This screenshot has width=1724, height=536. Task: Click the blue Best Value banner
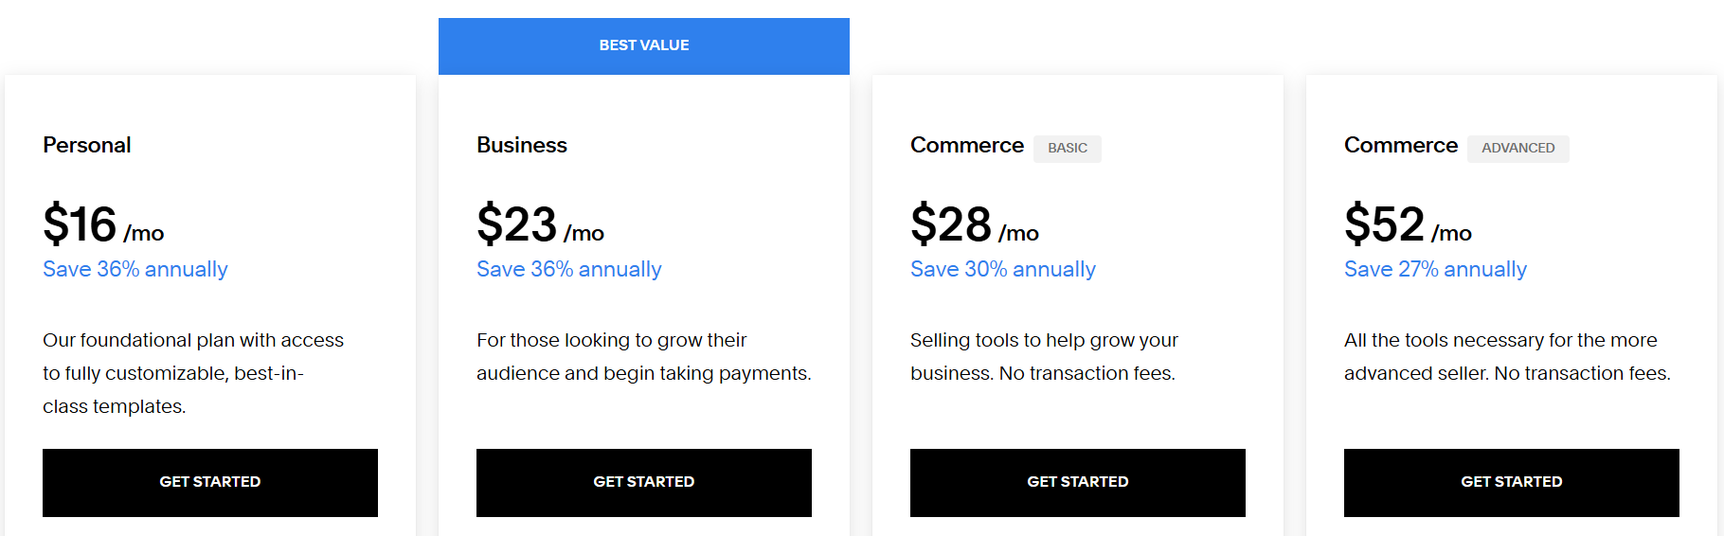tap(644, 45)
